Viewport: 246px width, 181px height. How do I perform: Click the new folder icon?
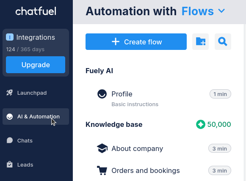click(201, 41)
